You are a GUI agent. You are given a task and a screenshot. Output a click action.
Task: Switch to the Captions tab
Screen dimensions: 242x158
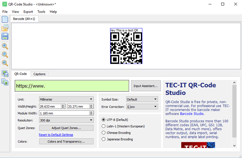pos(39,74)
